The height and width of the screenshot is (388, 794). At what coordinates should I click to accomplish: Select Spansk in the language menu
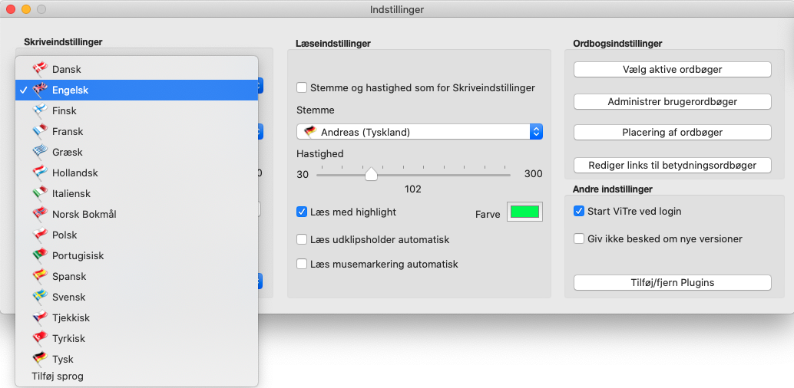[x=69, y=276]
